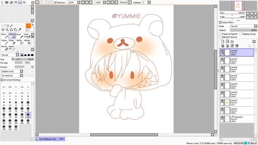Select the Brush tool
This screenshot has width=258, height=145.
point(20,36)
